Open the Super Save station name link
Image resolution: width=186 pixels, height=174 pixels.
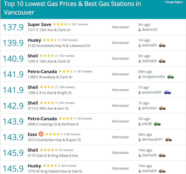click(x=39, y=24)
